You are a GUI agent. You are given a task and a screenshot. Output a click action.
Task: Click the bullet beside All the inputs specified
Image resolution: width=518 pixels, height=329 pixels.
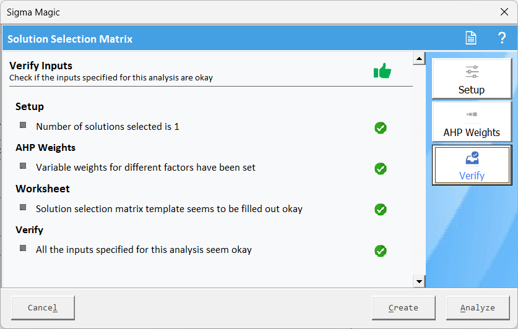tap(23, 248)
